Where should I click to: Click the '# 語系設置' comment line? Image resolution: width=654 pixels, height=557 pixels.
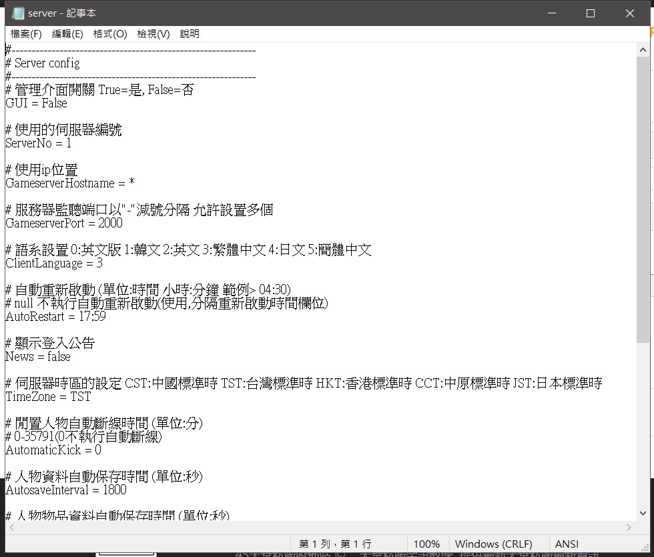click(188, 249)
